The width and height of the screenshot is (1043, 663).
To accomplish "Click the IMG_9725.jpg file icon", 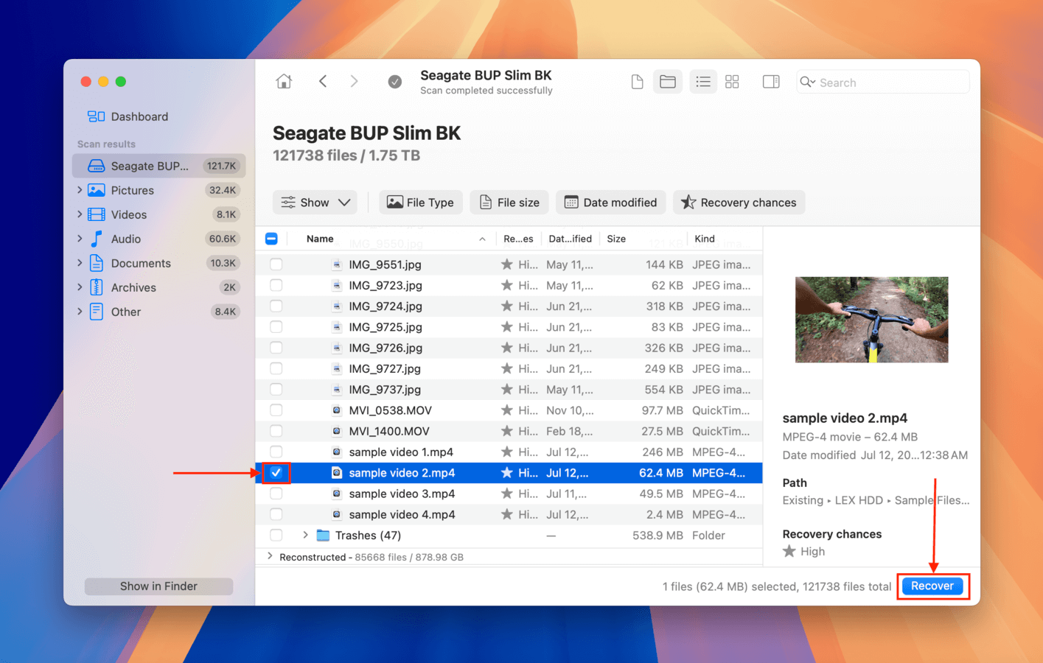I will 337,327.
